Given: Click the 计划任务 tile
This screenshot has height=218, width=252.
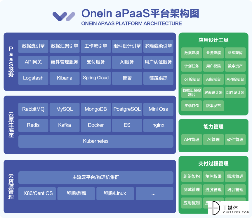Looking at the screenshot, I should (192, 66).
